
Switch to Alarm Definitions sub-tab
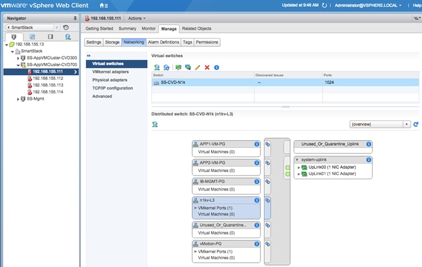point(163,42)
